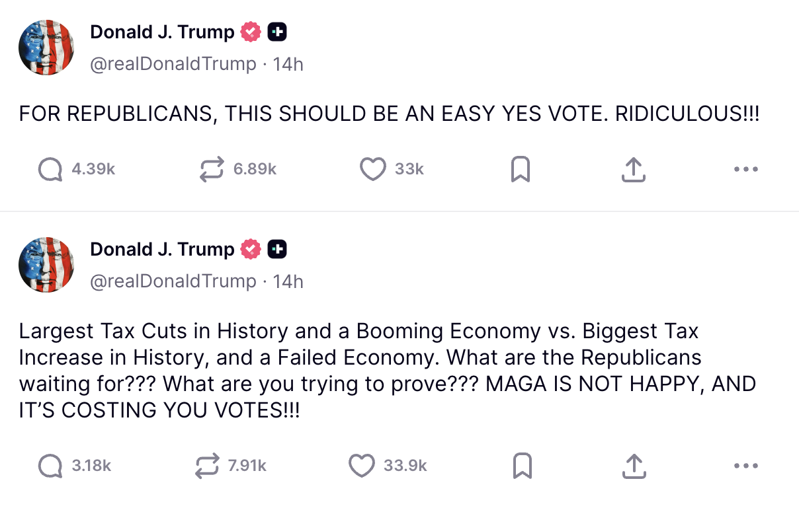The width and height of the screenshot is (799, 506).
Task: Like the 'Largest Tax Cuts' post
Action: (x=362, y=466)
